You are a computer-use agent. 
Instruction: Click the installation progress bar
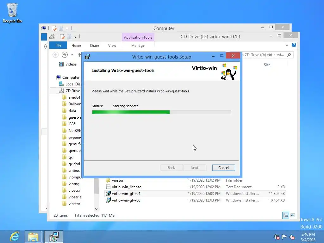coord(162,112)
